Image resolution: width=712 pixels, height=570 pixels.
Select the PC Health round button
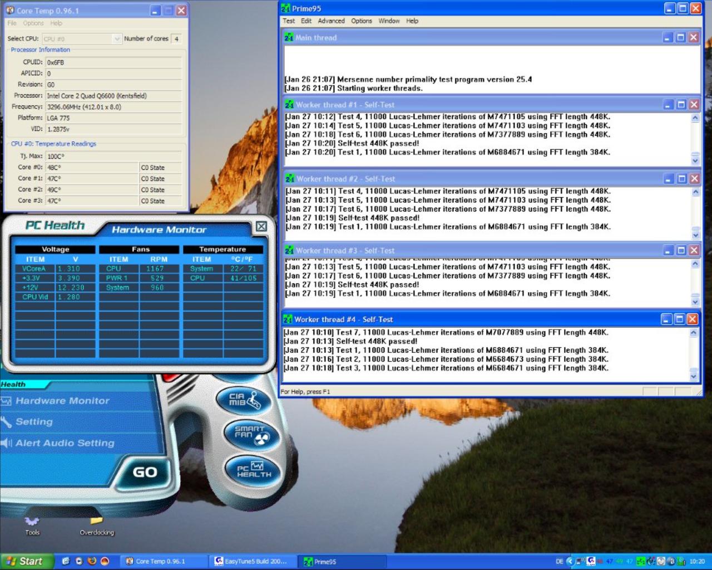click(253, 470)
